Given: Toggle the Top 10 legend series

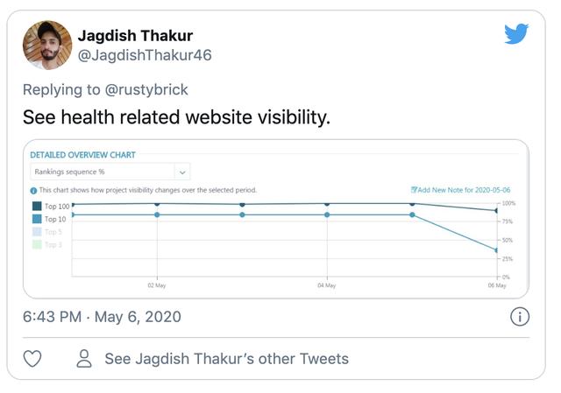Looking at the screenshot, I should (49, 219).
